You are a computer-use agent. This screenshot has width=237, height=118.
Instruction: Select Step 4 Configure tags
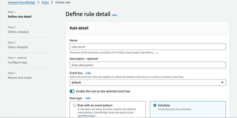click(17, 62)
